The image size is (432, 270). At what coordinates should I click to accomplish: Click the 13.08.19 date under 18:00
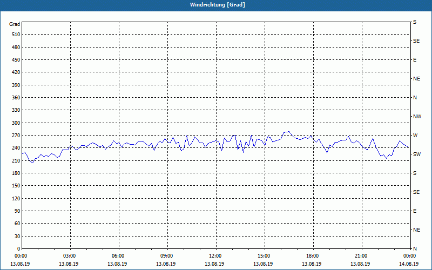(x=312, y=264)
